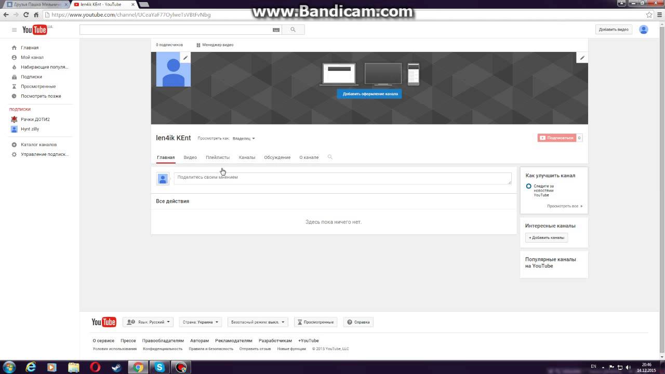
Task: Open Opera browser from taskbar
Action: coord(95,367)
